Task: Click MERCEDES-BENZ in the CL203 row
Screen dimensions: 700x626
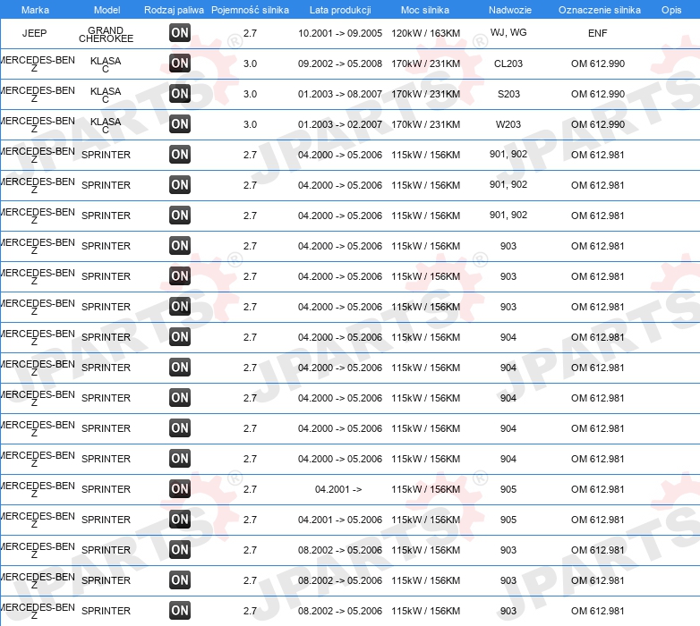Action: click(38, 63)
